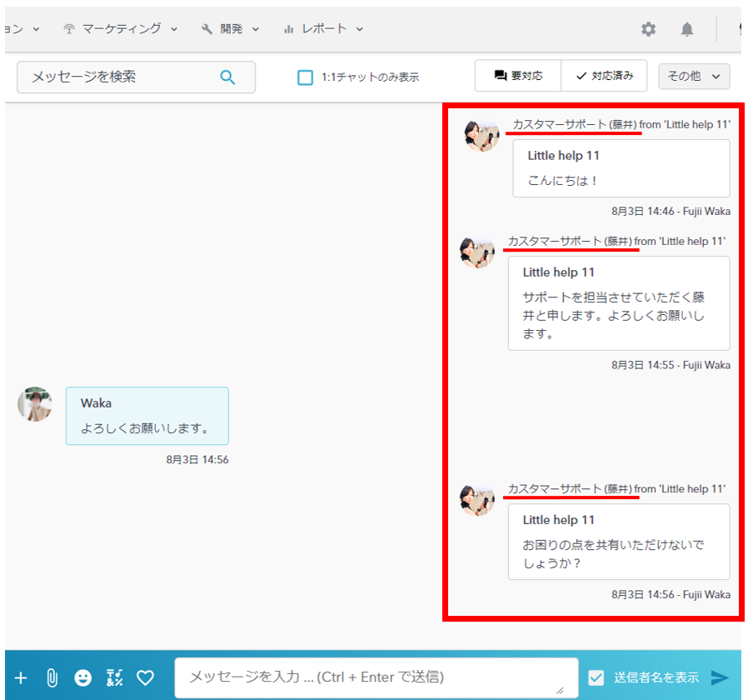Expand the マーケティング menu
Screen dimensions: 748x700
pos(121,28)
